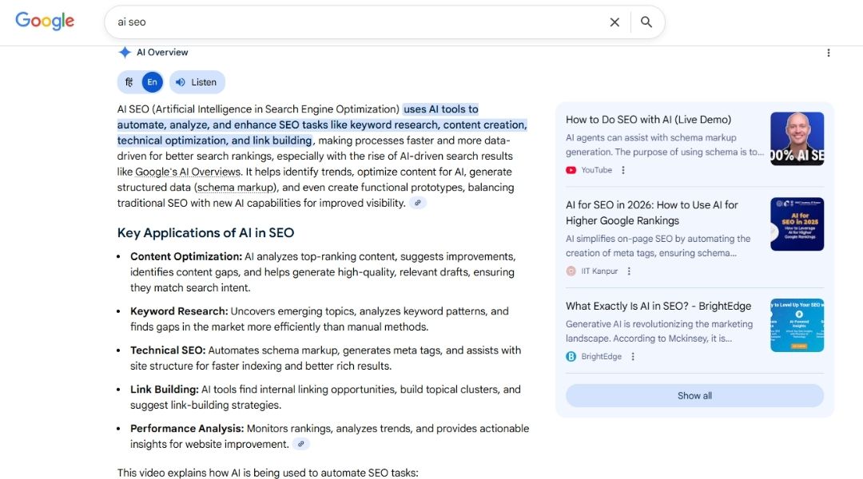This screenshot has width=863, height=479.
Task: Switch language to Hindi
Action: [129, 82]
